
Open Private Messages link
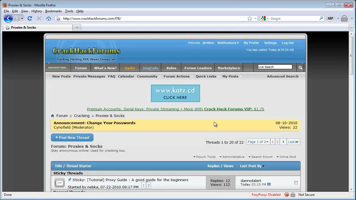(x=89, y=76)
